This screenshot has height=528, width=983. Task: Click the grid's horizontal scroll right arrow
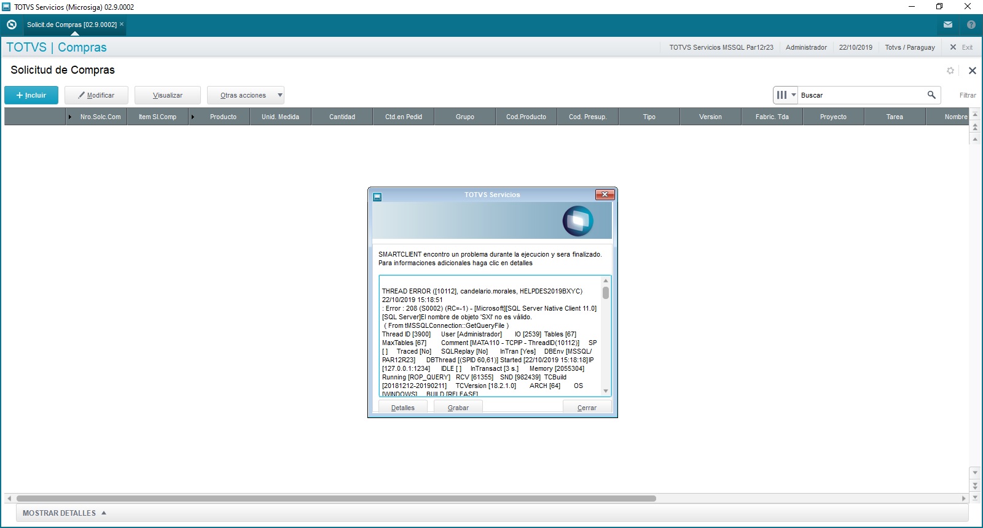point(964,499)
